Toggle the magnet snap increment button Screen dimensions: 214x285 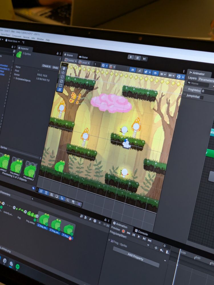click(x=111, y=66)
